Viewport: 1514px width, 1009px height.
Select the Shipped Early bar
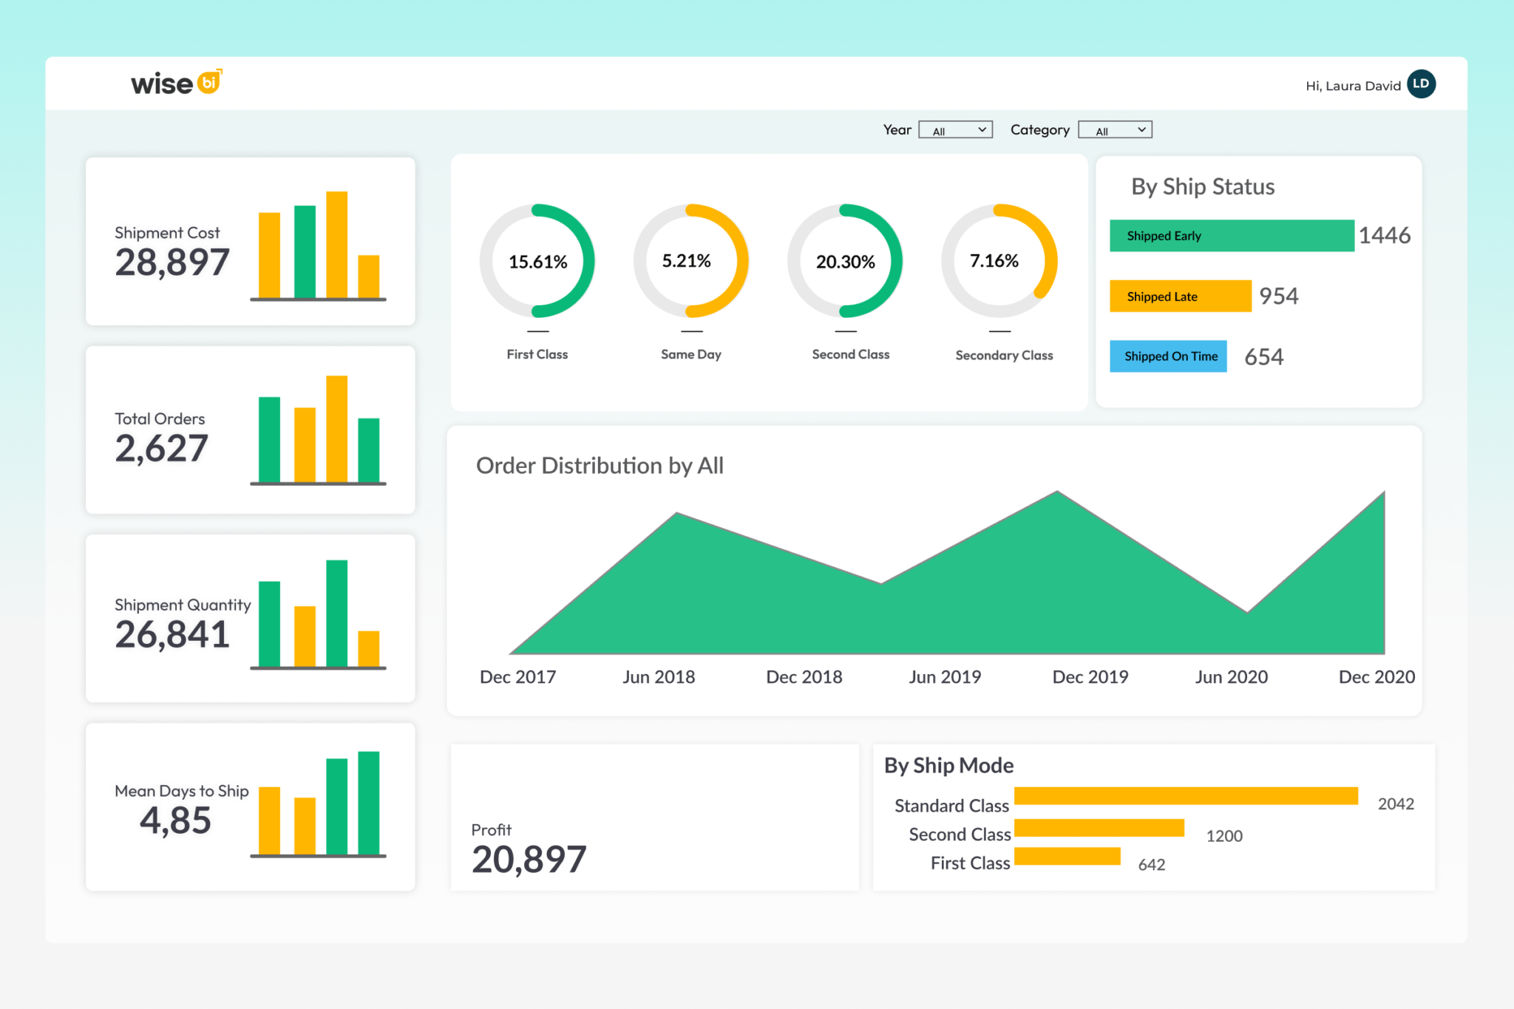point(1231,235)
